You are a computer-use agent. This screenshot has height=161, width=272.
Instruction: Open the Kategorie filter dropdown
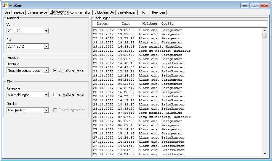click(46, 95)
